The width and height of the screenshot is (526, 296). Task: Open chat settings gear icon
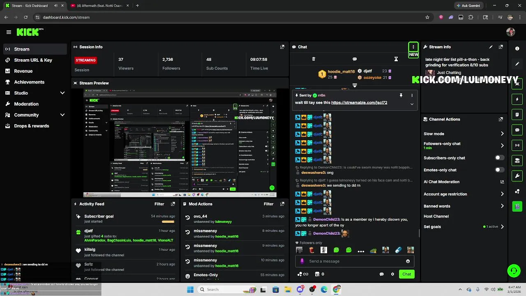point(392,274)
